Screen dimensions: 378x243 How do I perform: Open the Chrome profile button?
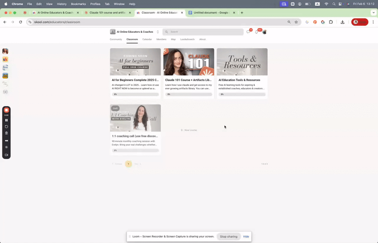pos(360,22)
